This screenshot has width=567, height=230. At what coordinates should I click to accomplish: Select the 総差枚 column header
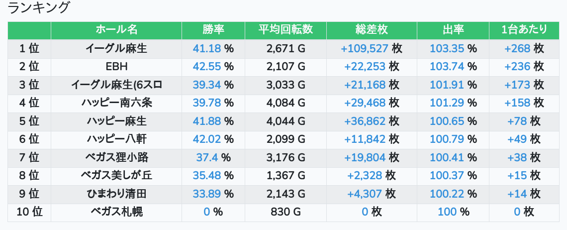[x=372, y=30]
